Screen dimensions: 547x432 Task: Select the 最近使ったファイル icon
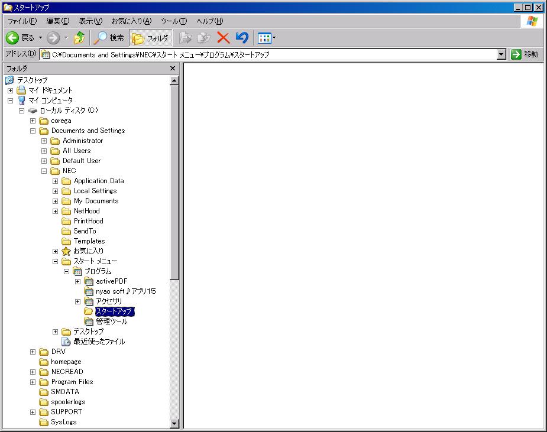pyautogui.click(x=66, y=342)
